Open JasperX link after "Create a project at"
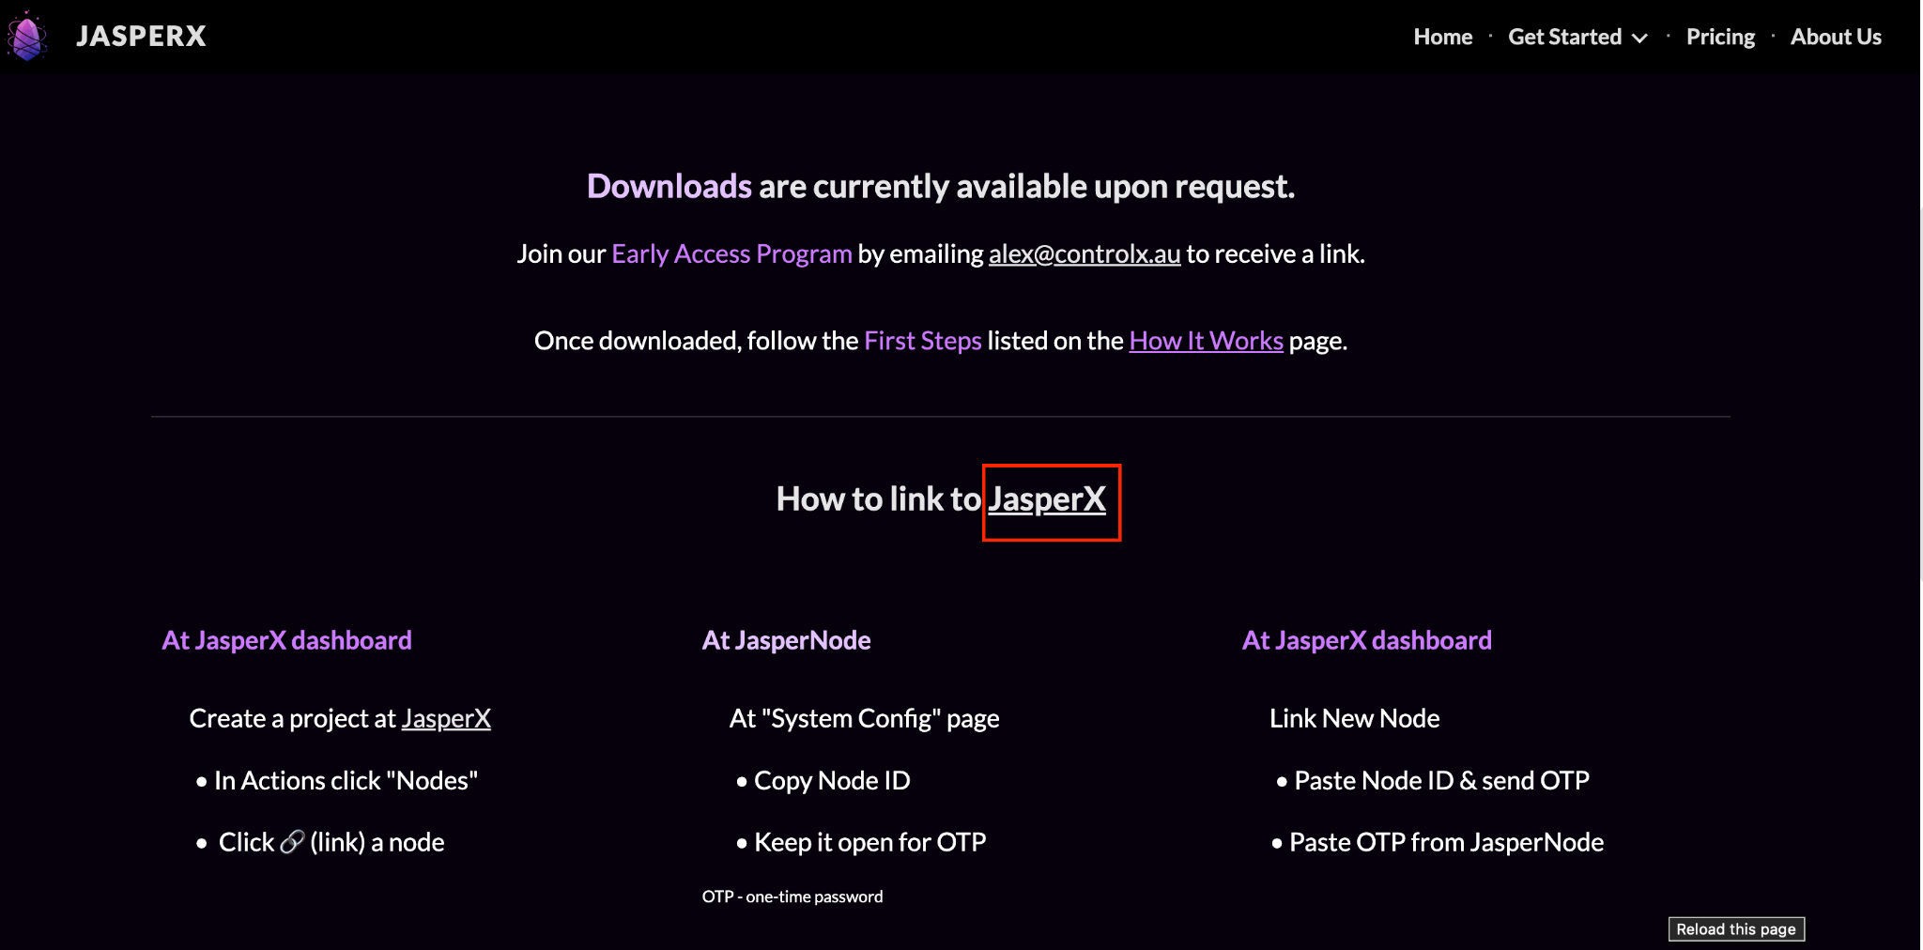The width and height of the screenshot is (1923, 950). (446, 719)
